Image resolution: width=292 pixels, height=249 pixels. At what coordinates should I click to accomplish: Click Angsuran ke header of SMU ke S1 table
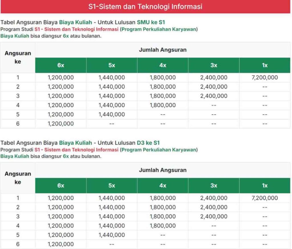pyautogui.click(x=18, y=57)
